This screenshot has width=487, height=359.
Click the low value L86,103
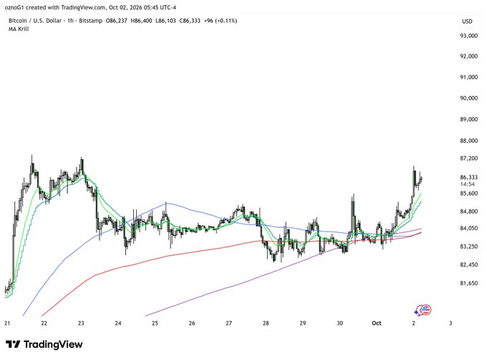pos(165,21)
